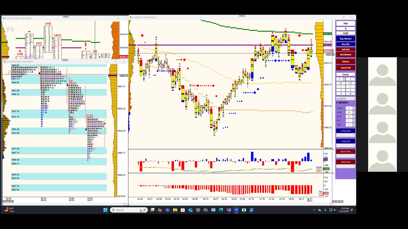Image resolution: width=408 pixels, height=229 pixels.
Task: Open the clock showing 5:23 AM
Action: [344, 210]
